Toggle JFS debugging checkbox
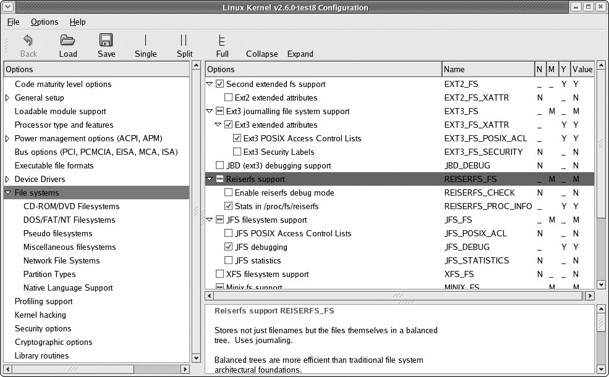The width and height of the screenshot is (609, 377). 229,247
